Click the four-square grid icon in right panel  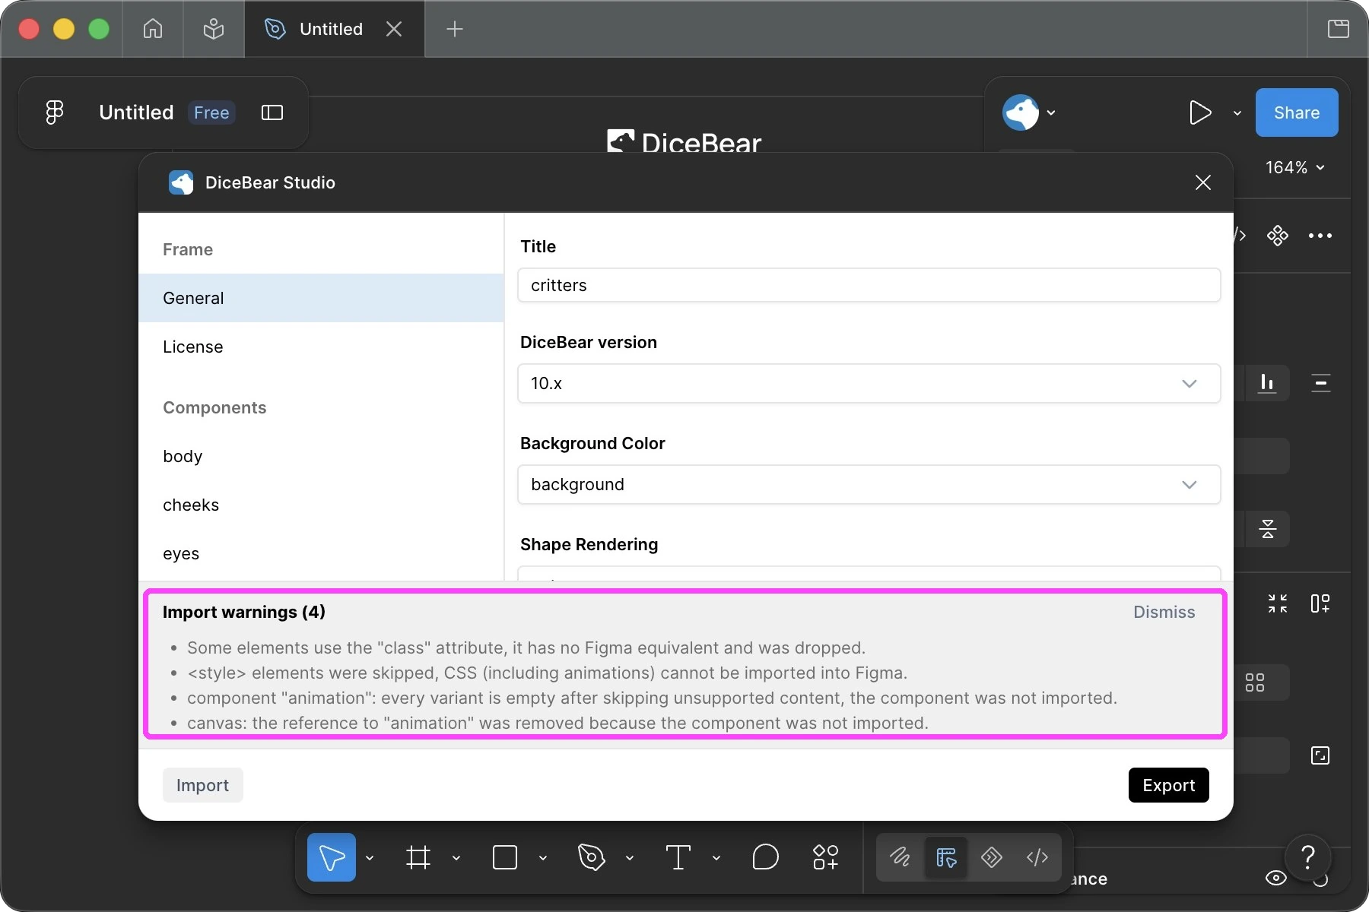pyautogui.click(x=1255, y=682)
